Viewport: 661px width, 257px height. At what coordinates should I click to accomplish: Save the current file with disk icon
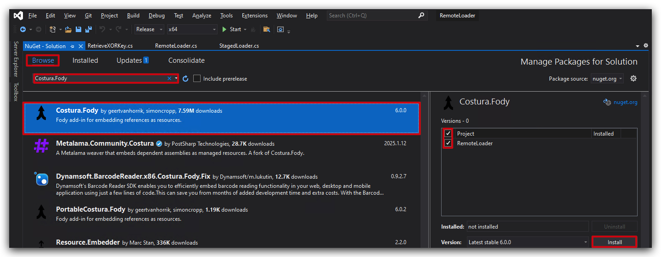[78, 29]
